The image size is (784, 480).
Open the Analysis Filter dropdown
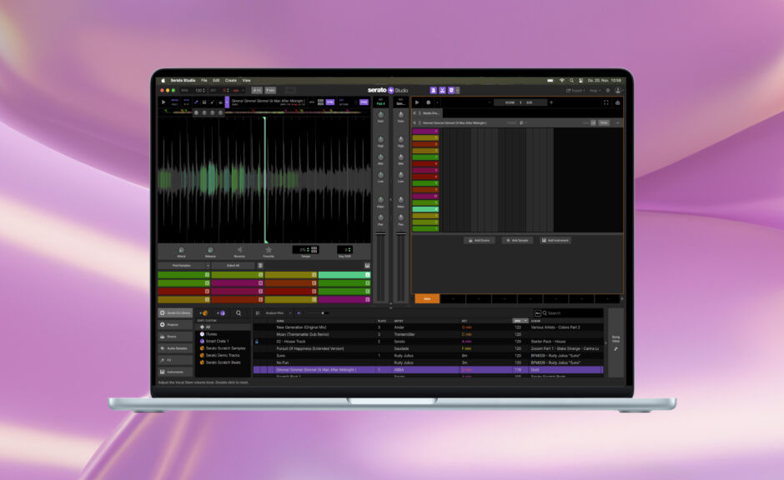(x=277, y=314)
